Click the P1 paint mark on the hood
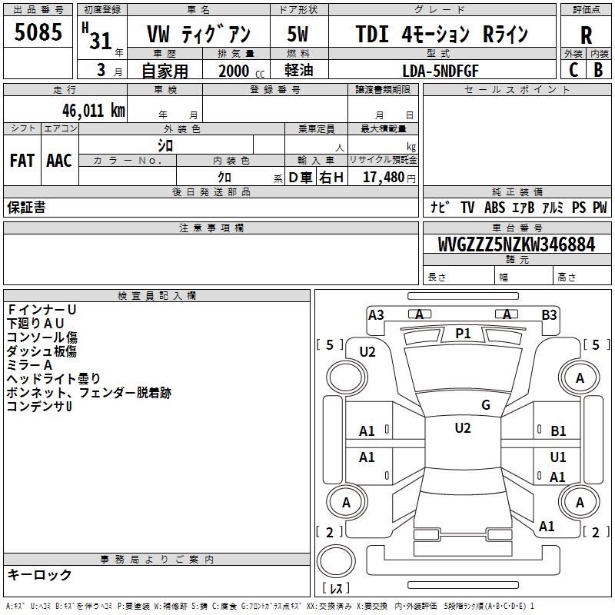 (463, 333)
